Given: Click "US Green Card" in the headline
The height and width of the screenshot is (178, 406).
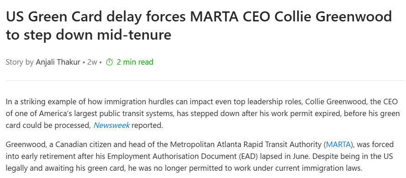Looking at the screenshot, I should pyautogui.click(x=54, y=17).
